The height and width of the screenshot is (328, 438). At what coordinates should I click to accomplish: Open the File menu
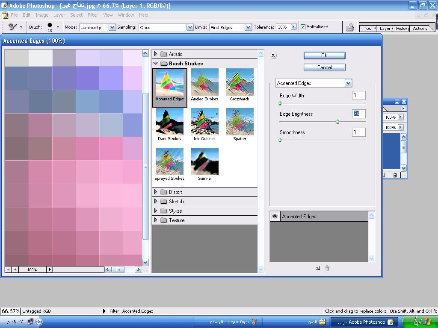click(x=14, y=15)
